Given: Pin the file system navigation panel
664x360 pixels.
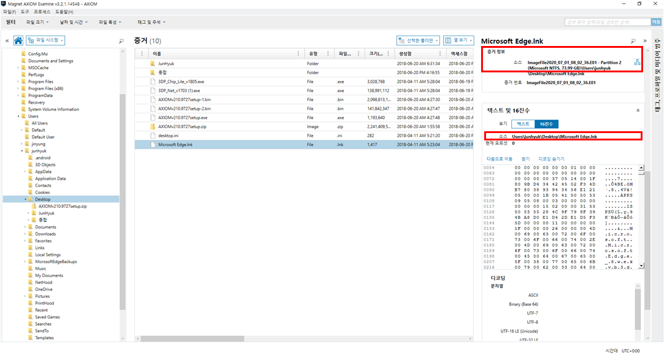Looking at the screenshot, I should point(121,41).
